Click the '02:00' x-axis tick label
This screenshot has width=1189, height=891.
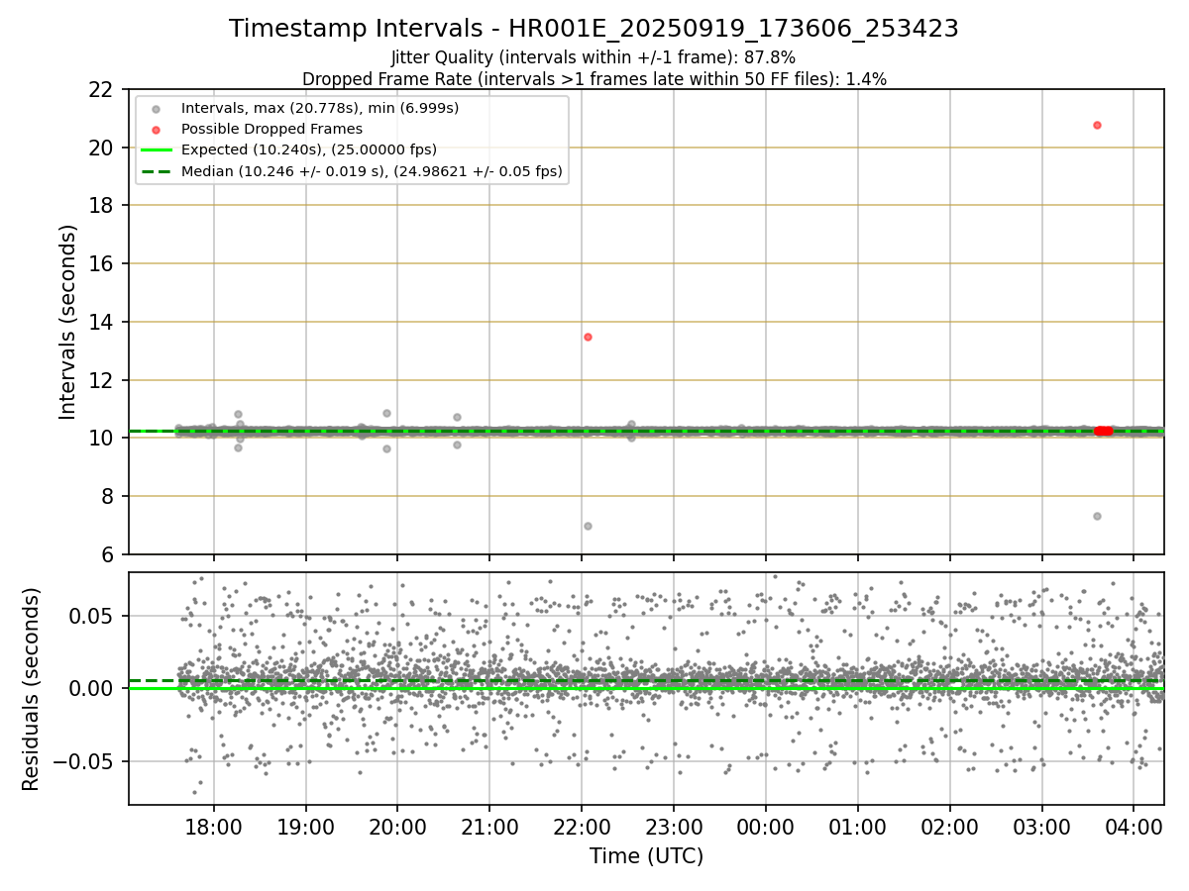pyautogui.click(x=950, y=826)
